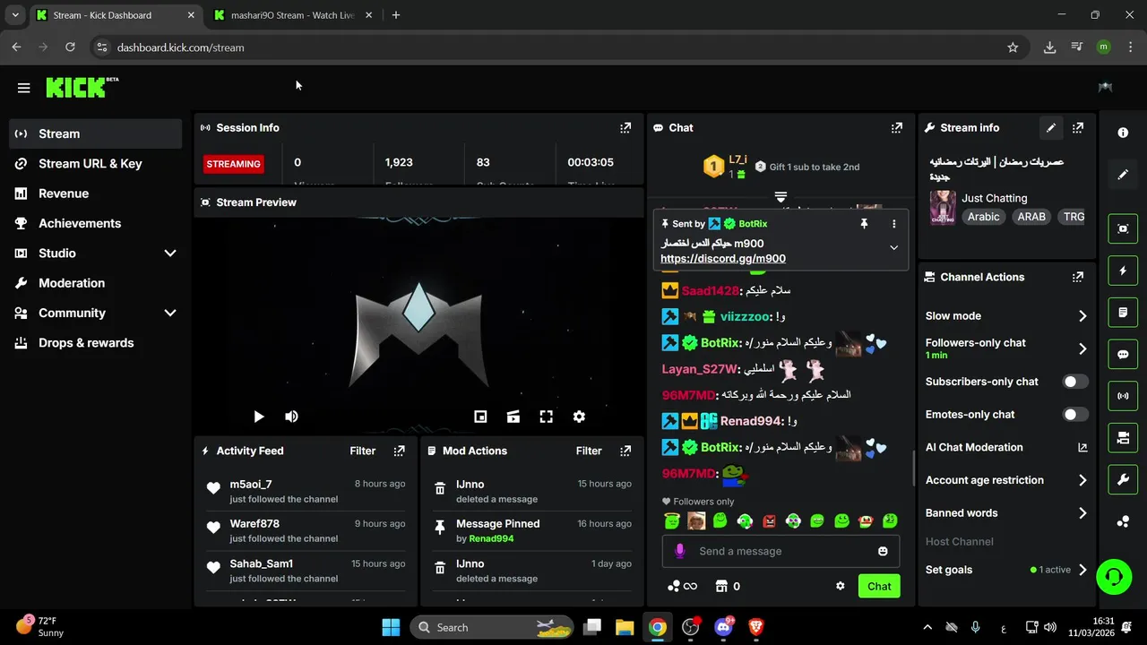Screen dimensions: 1147x645
Task: Open Mod Actions Filter
Action: point(589,451)
